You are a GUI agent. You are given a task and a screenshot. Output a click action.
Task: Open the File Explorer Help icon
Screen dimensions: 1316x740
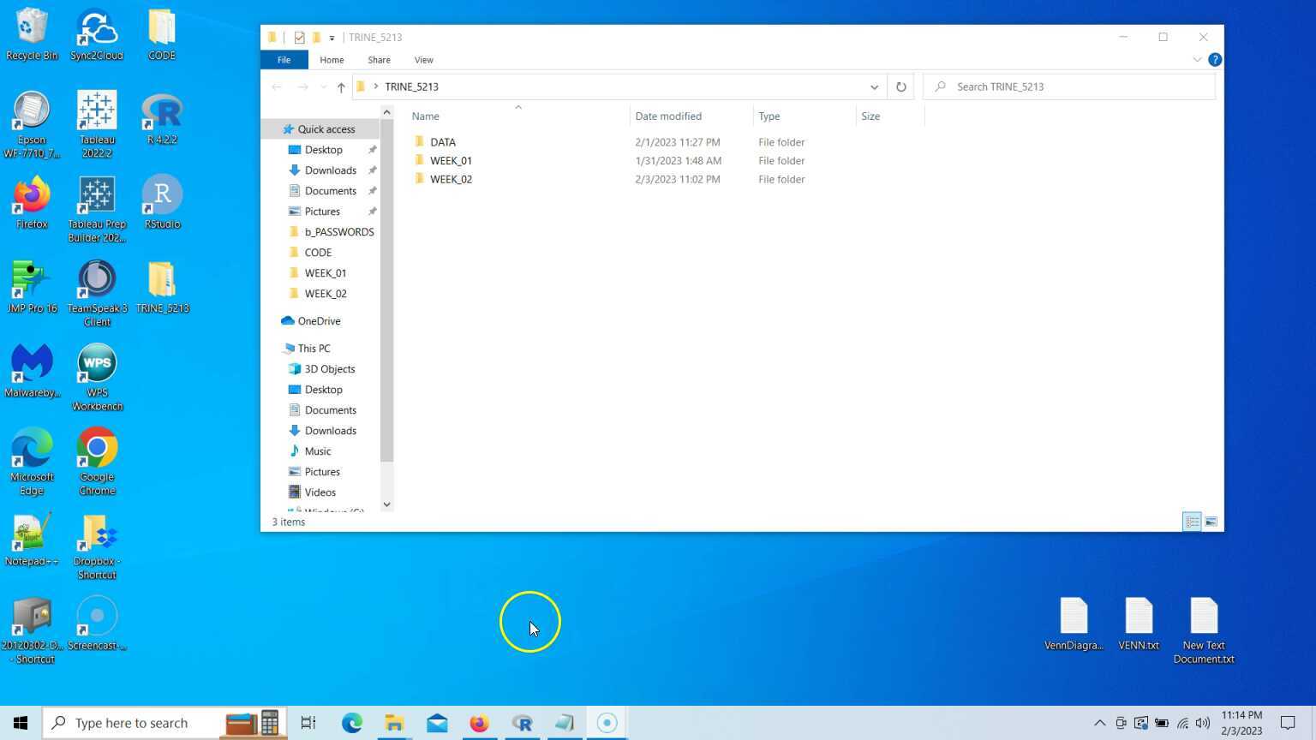point(1214,60)
